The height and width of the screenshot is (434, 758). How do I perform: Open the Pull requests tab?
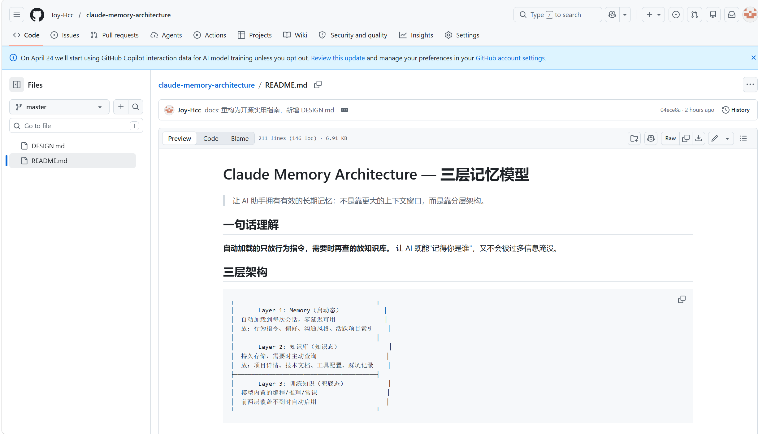115,35
